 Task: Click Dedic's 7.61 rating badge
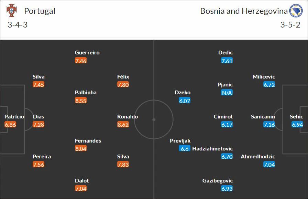click(227, 61)
